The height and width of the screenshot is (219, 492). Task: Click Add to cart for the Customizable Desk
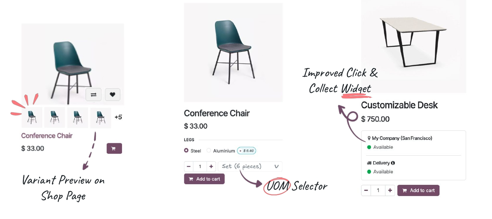[418, 190]
